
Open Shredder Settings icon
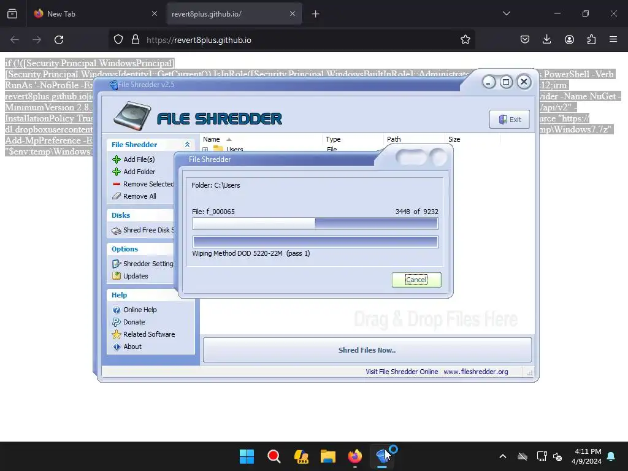pos(117,264)
